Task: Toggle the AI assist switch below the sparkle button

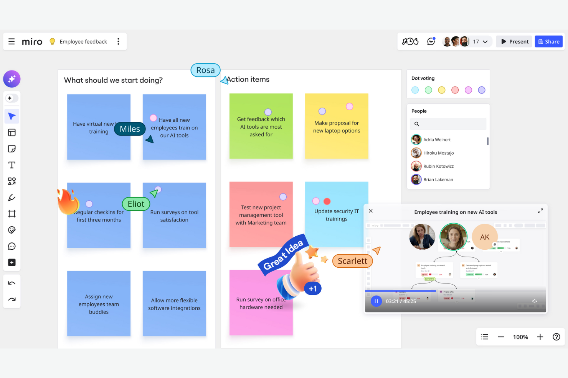Action: (12, 98)
